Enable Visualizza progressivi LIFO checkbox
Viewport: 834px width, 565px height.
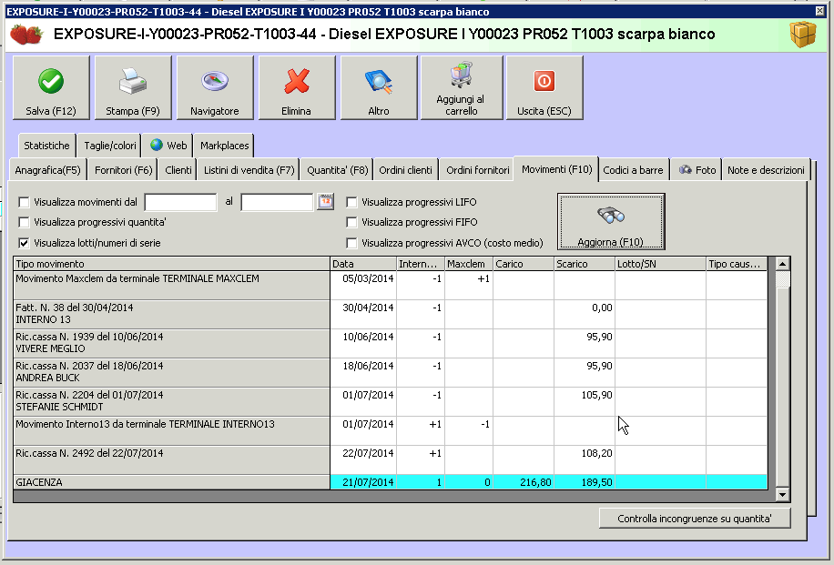(351, 202)
